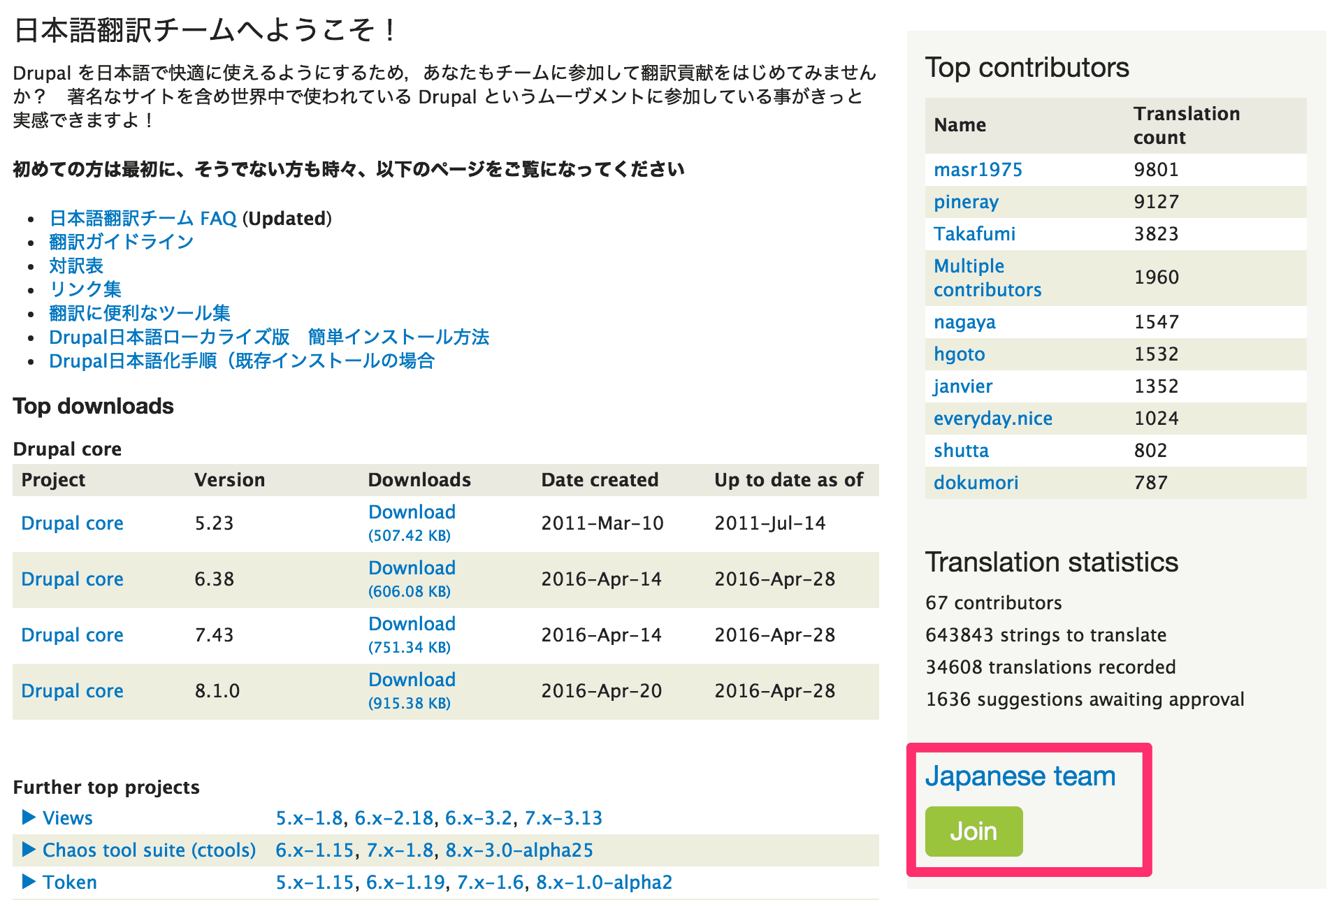Open contributor masr1975 profile
Screen dimensions: 1339x900
point(978,169)
